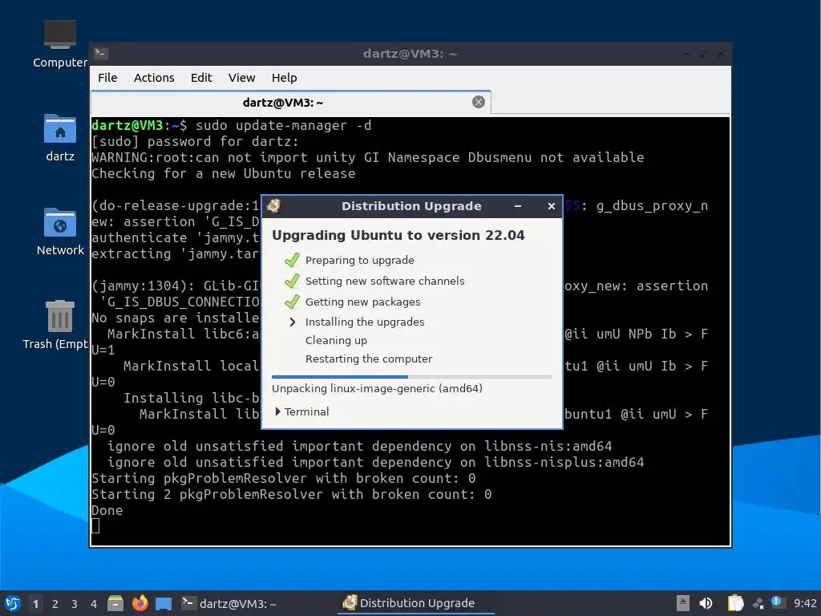The image size is (821, 616).
Task: Switch to workspace 3
Action: pyautogui.click(x=75, y=604)
